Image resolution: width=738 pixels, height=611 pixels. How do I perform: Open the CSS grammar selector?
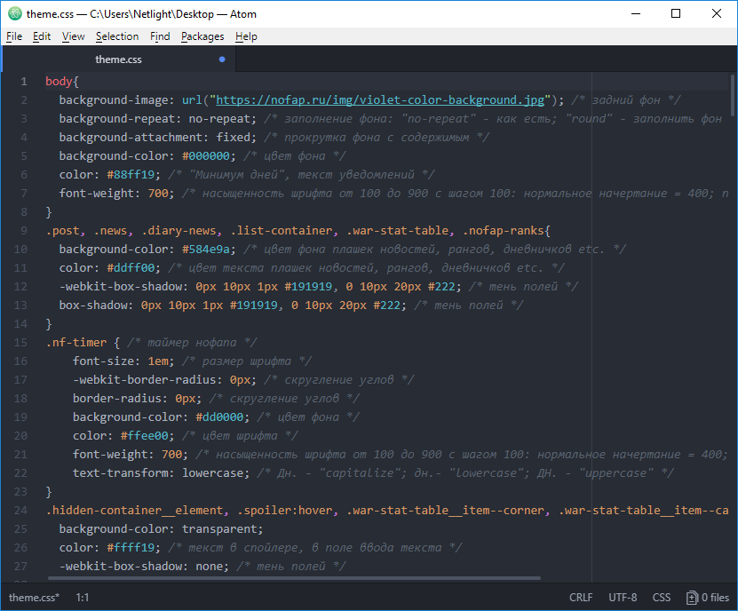coord(662,598)
